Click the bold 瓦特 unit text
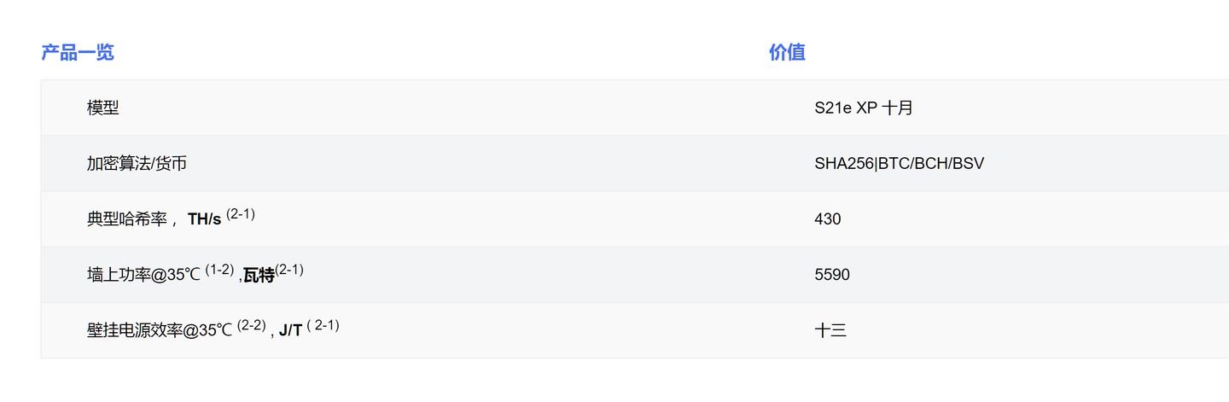1229x402 pixels. 259,275
